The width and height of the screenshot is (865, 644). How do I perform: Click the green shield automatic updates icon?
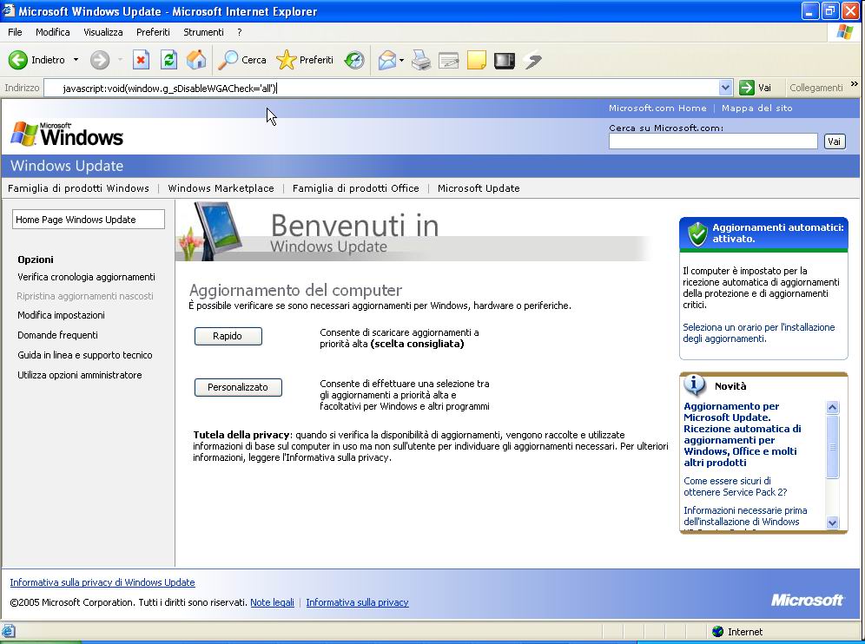698,233
